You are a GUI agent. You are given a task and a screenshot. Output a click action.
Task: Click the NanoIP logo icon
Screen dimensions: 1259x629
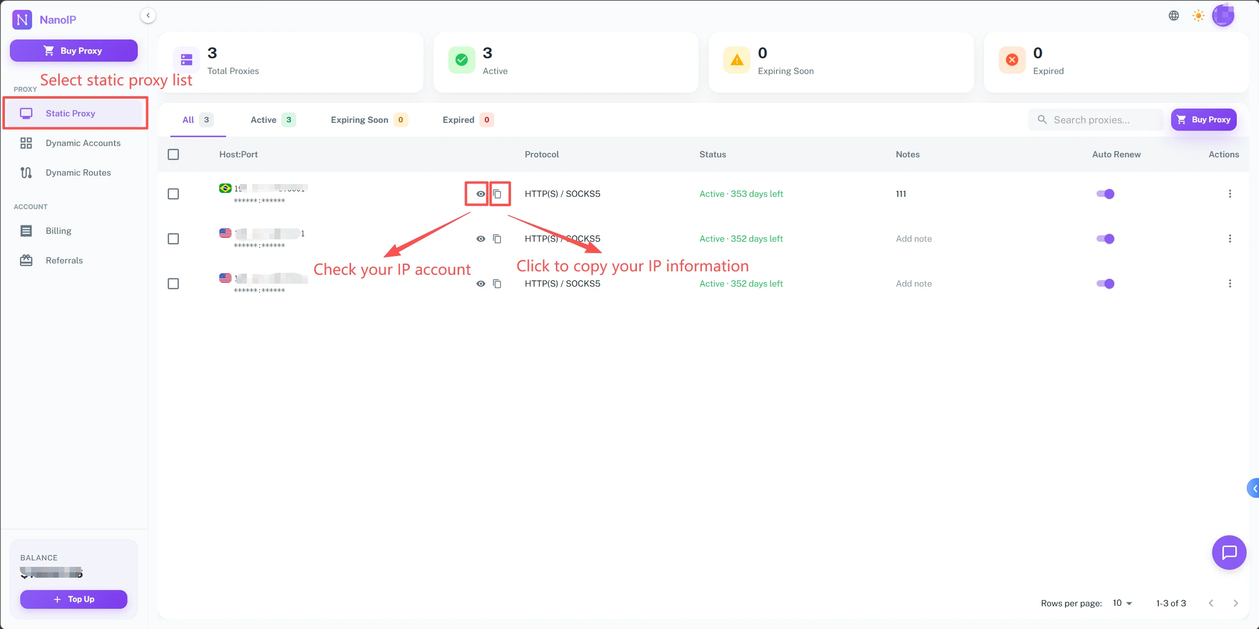22,20
